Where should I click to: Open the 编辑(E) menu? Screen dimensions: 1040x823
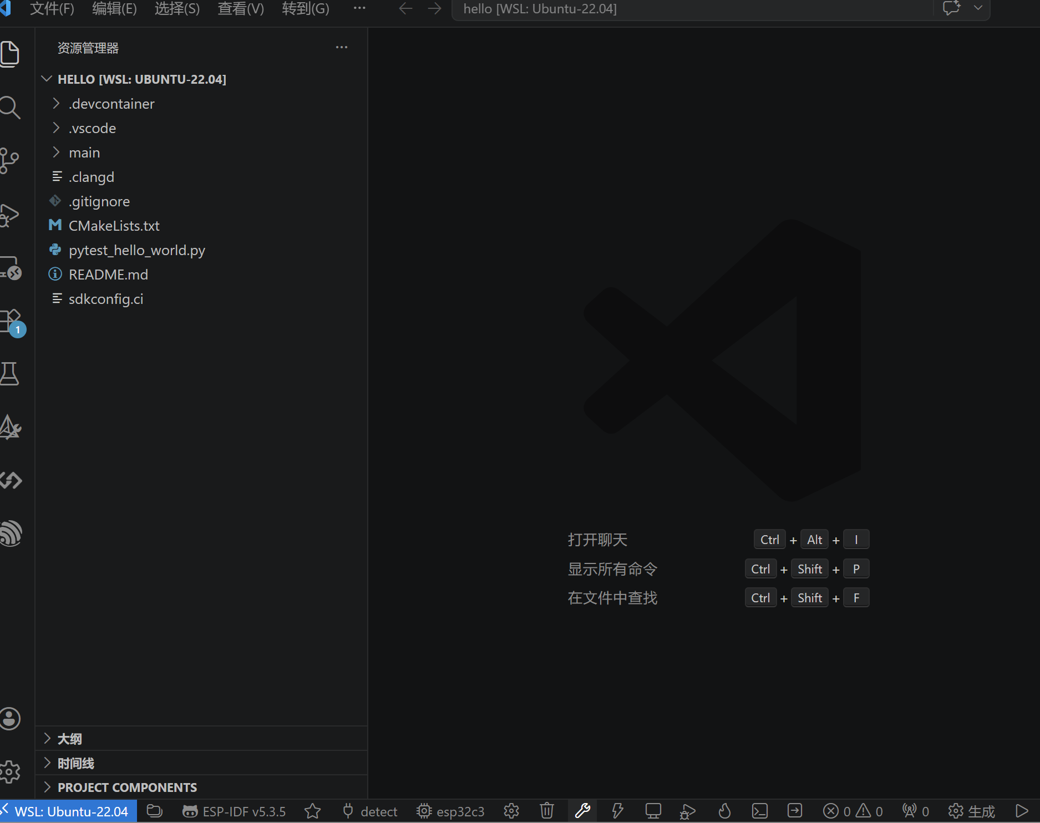point(114,9)
